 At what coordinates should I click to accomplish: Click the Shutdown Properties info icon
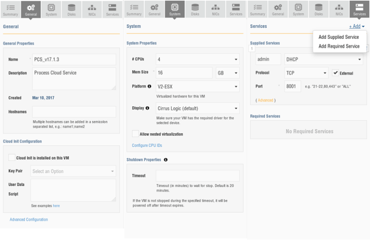tap(165, 160)
